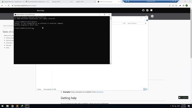Open the stable version flyout dropdown

coord(183,97)
